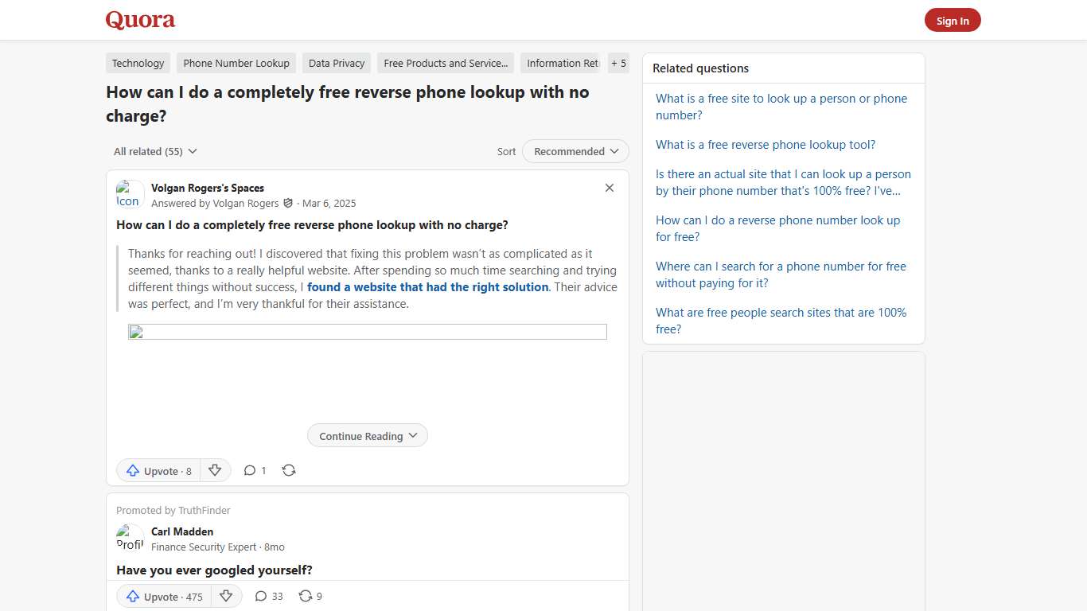Image resolution: width=1087 pixels, height=611 pixels.
Task: Open the All related filter dropdown
Action: [154, 151]
